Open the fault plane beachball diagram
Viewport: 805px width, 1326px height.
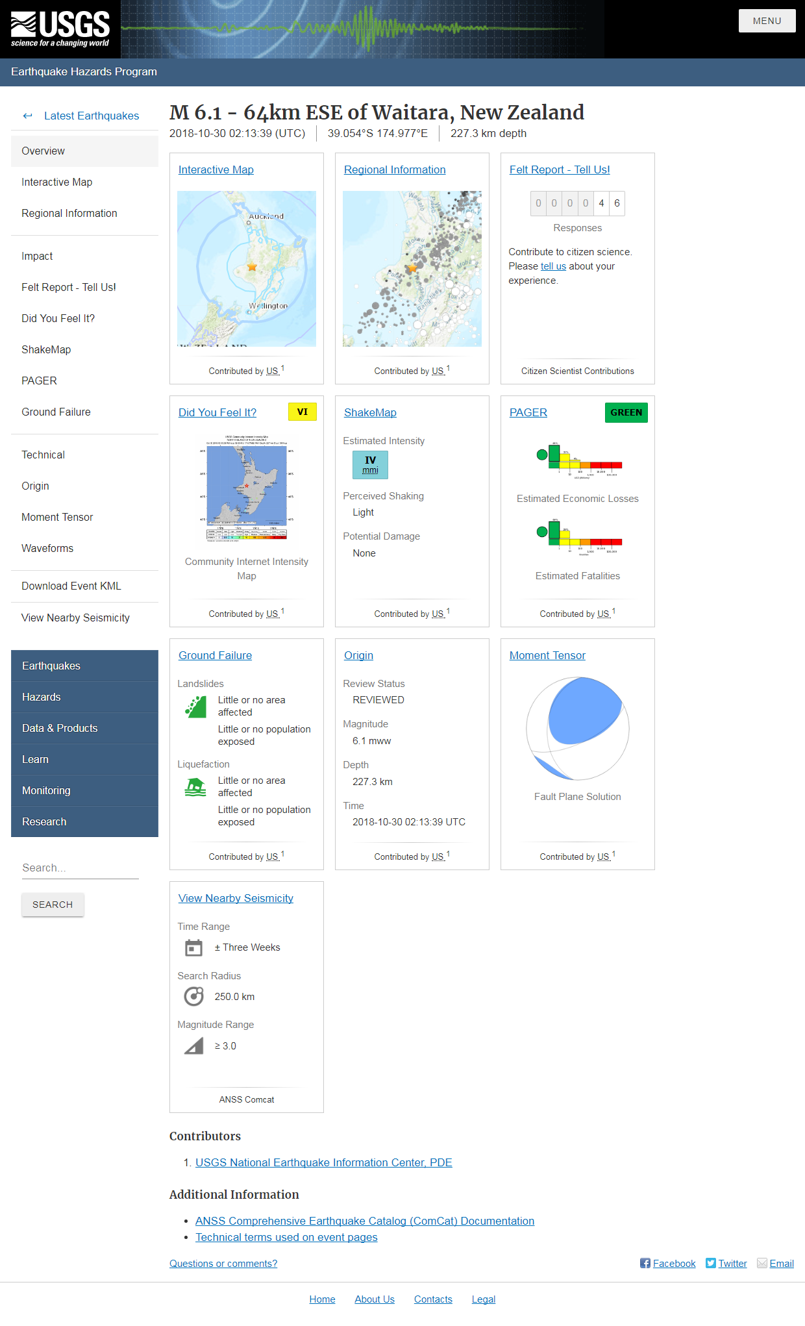click(x=577, y=728)
